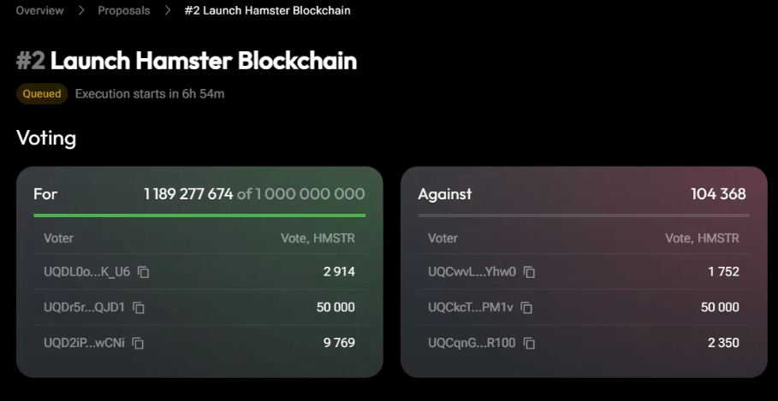Open voter UQCqnG...R100 address

tap(472, 344)
